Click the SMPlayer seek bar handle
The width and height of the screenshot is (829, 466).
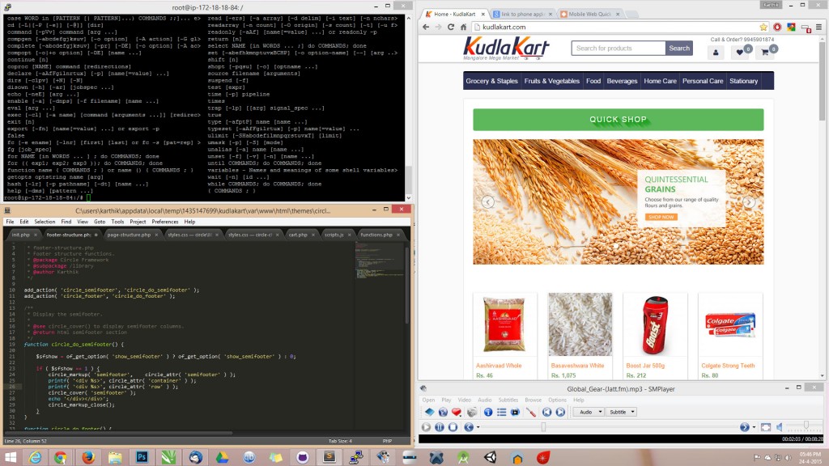(543, 427)
